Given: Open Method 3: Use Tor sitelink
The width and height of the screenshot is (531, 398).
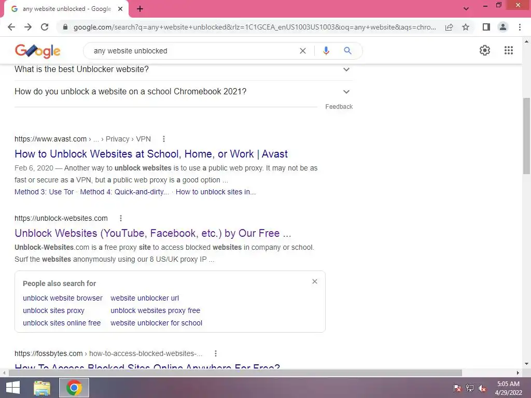Looking at the screenshot, I should (44, 192).
